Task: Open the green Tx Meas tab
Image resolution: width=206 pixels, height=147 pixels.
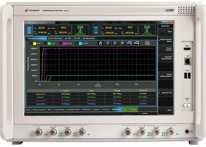Action: click(x=133, y=109)
